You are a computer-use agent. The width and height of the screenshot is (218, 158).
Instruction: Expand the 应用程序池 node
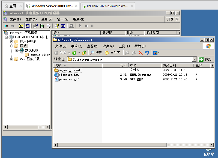[x=11, y=42]
